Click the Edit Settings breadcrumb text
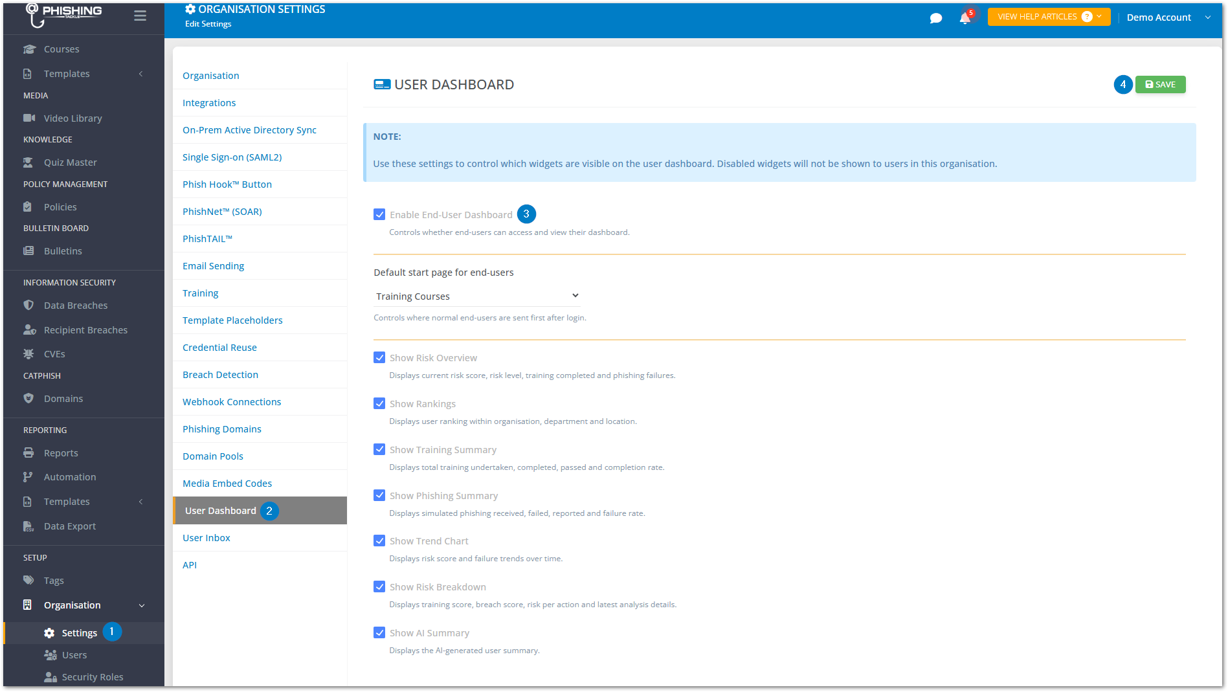This screenshot has height=692, width=1228. (x=208, y=24)
